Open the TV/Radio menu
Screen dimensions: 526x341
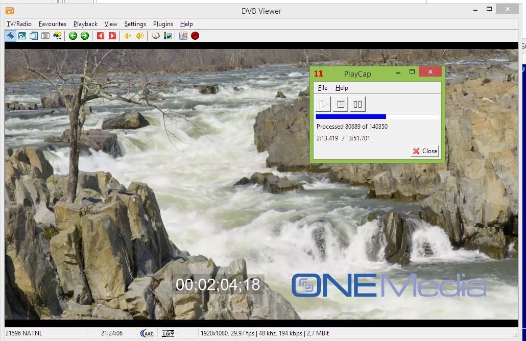[19, 24]
